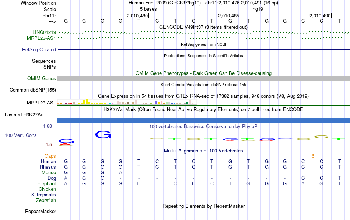Click Repeating Elements by RepeatMasker title

coord(204,206)
